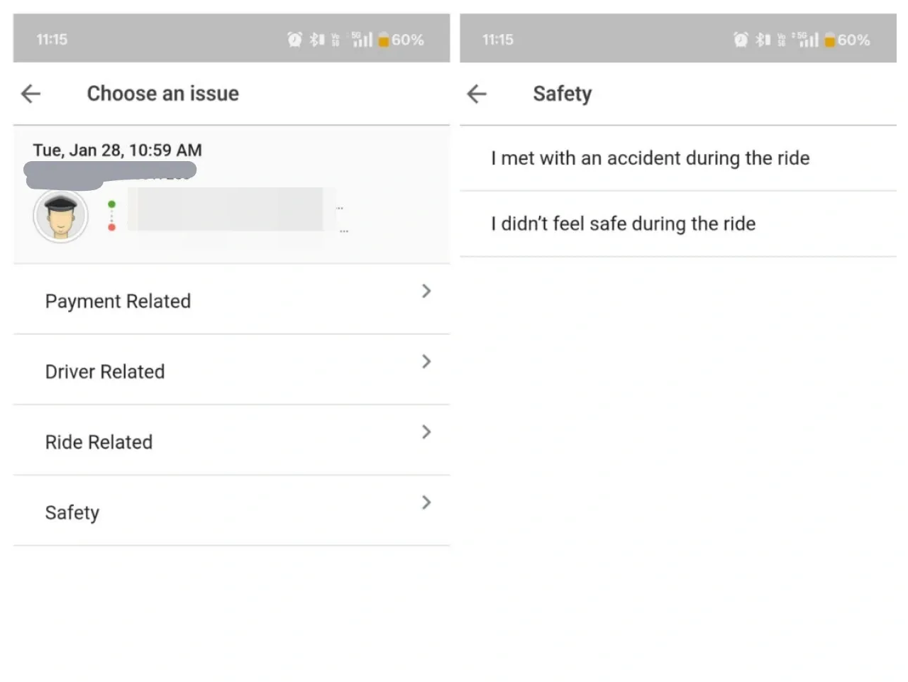Image resolution: width=908 pixels, height=682 pixels.
Task: Tap battery icon in right status bar
Action: coord(829,40)
